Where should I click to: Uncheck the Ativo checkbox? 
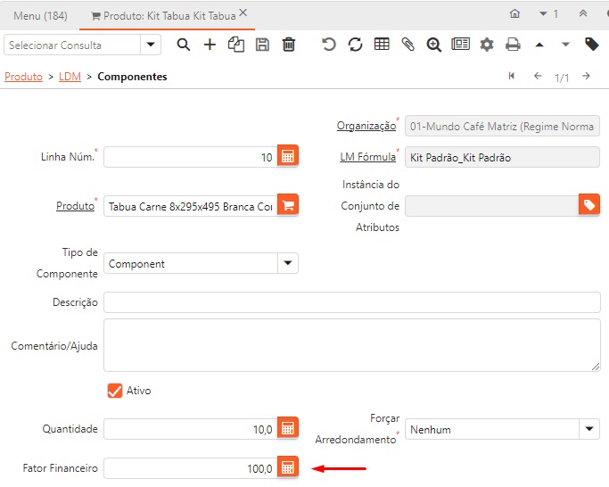pos(114,391)
